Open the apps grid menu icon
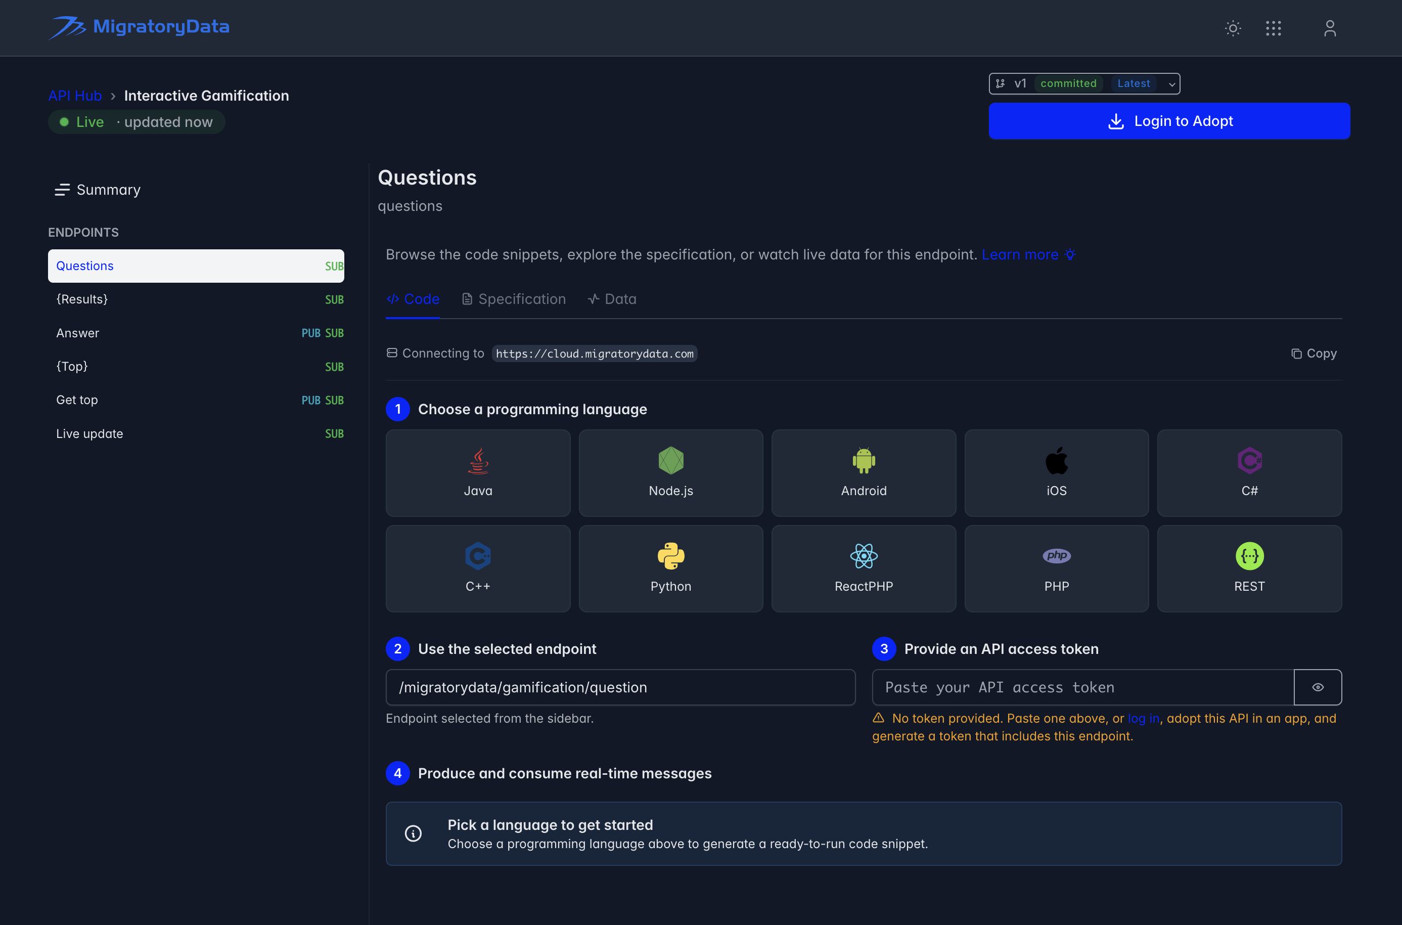 pyautogui.click(x=1273, y=28)
